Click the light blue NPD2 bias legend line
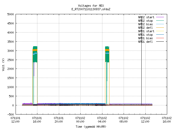 click(160, 24)
